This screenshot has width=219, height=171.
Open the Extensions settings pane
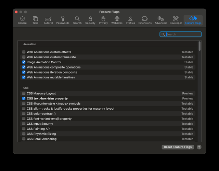click(145, 20)
